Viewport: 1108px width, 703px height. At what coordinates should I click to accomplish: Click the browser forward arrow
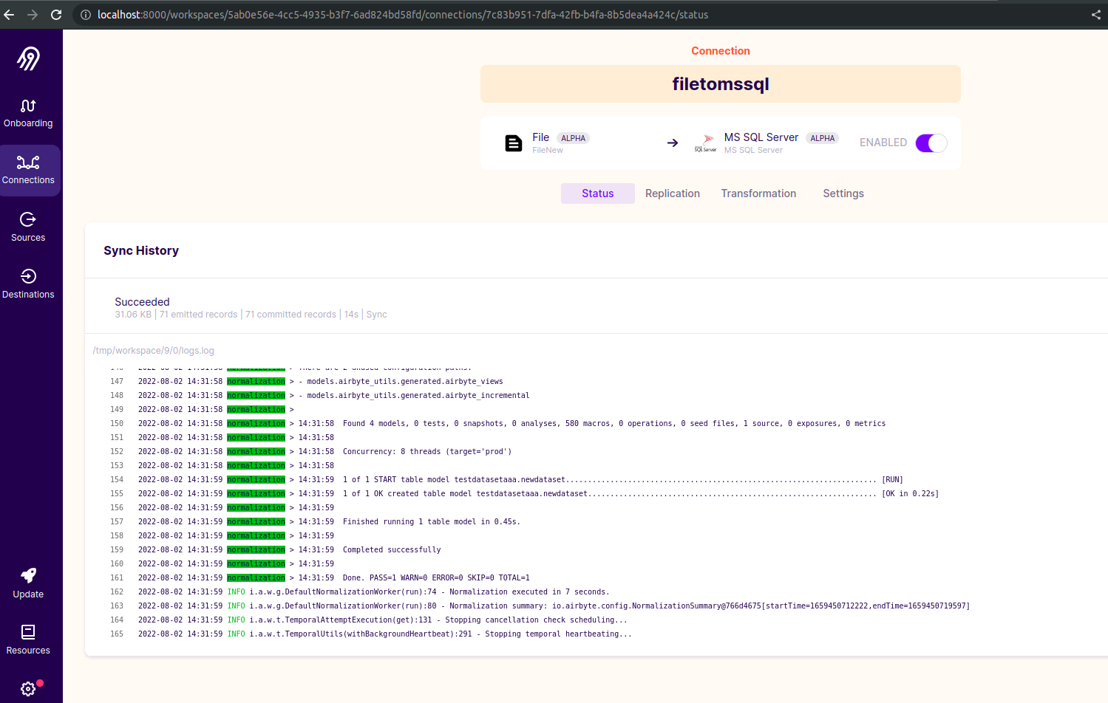33,15
